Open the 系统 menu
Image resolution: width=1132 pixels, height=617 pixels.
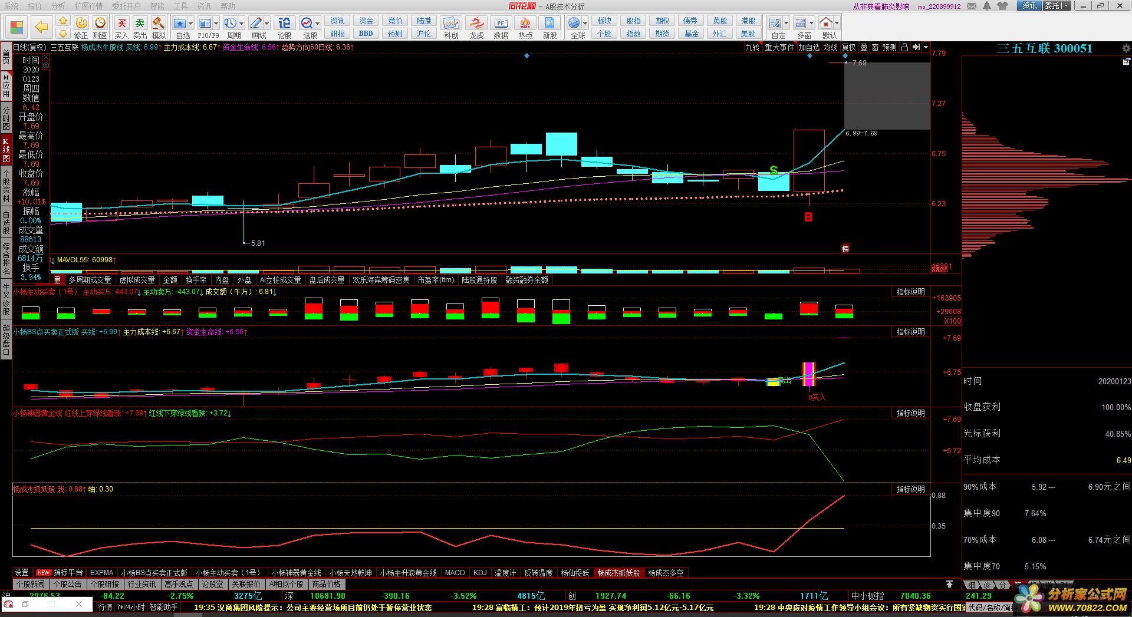pos(11,6)
